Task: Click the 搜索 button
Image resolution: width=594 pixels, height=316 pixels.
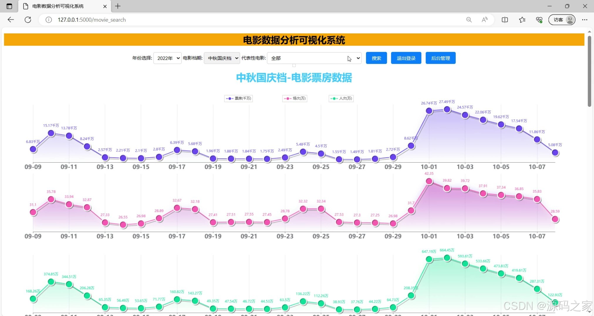Action: click(376, 58)
